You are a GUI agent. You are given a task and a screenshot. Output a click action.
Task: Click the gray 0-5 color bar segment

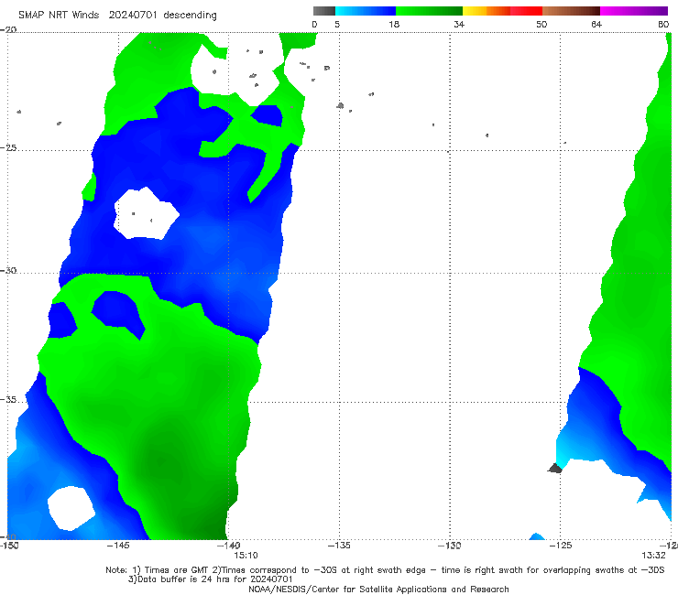click(x=324, y=11)
